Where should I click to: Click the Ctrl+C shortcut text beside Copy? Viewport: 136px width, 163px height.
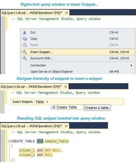[x=114, y=39]
